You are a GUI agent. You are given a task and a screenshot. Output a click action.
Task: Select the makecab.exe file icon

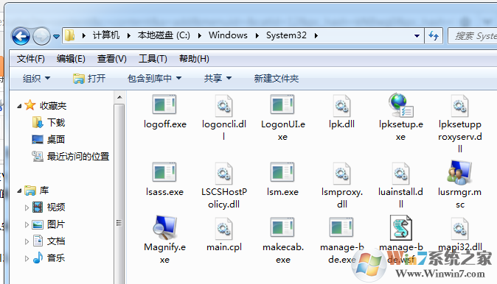pos(282,227)
